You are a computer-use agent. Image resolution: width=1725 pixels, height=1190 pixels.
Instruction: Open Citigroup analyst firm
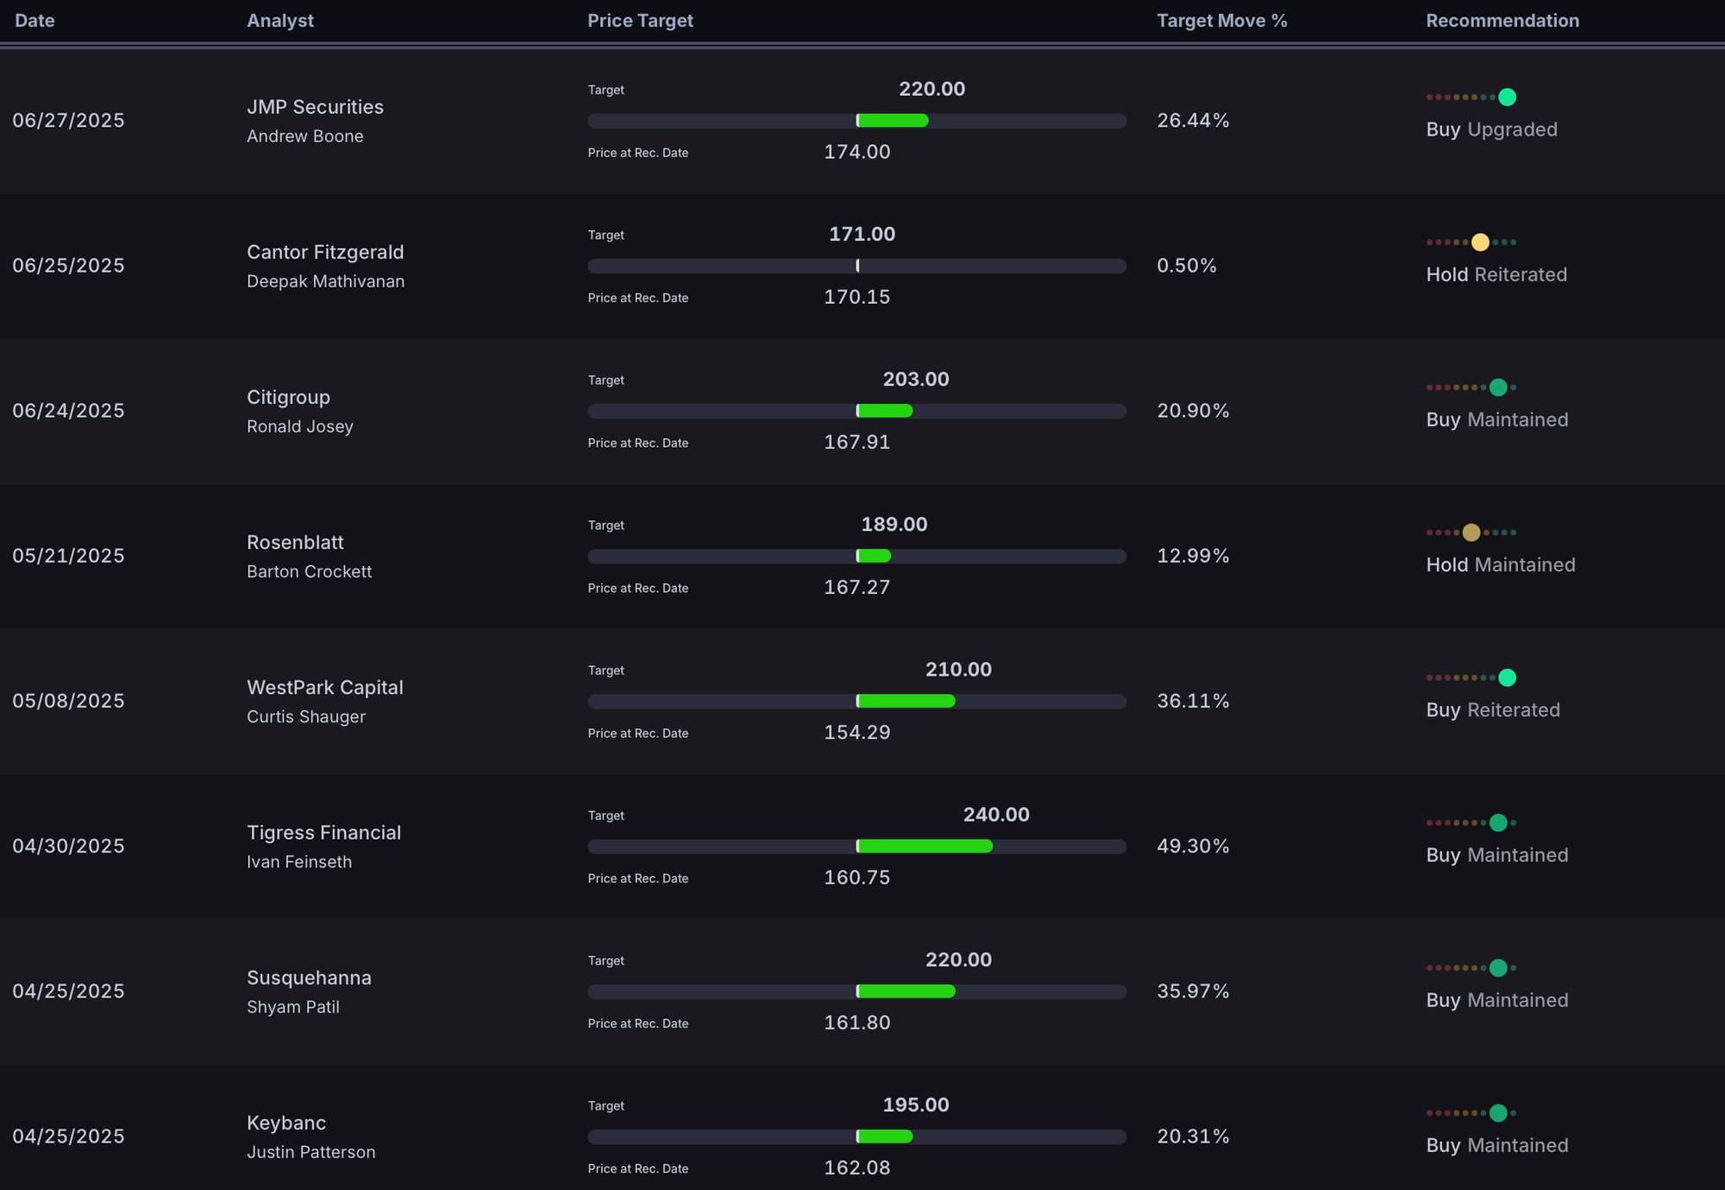pos(288,397)
